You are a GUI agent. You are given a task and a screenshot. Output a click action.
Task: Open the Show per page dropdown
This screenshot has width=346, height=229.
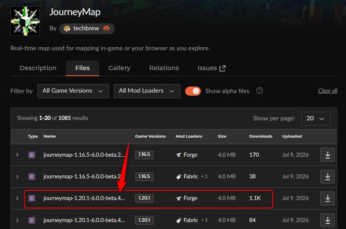pos(316,119)
